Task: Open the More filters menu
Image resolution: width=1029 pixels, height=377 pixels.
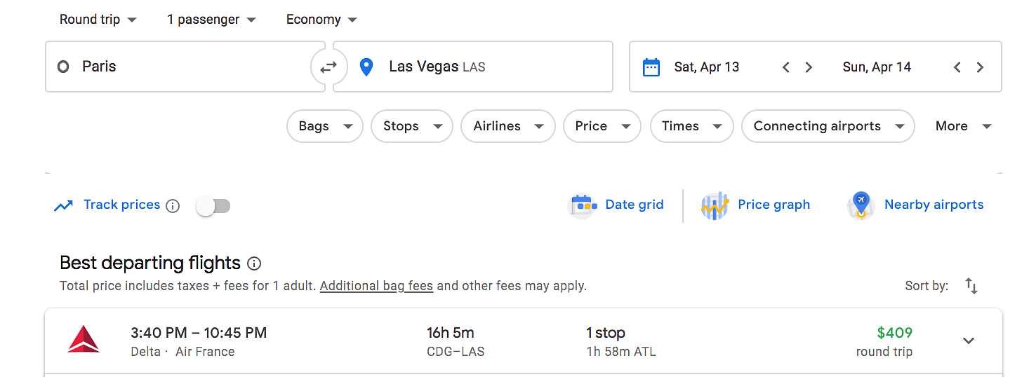Action: coord(963,126)
